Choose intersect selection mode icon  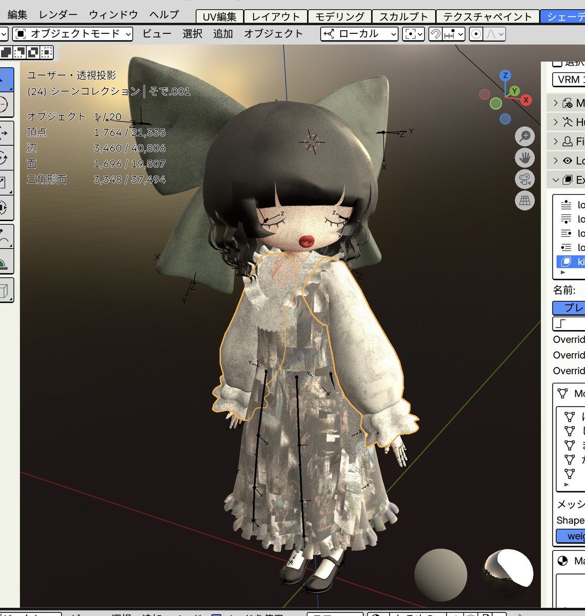[x=47, y=52]
